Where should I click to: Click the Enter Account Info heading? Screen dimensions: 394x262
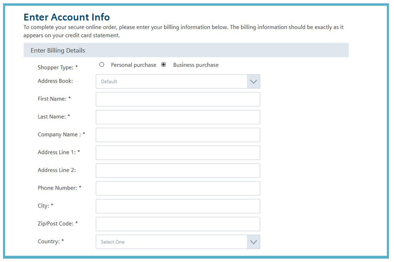pos(66,18)
